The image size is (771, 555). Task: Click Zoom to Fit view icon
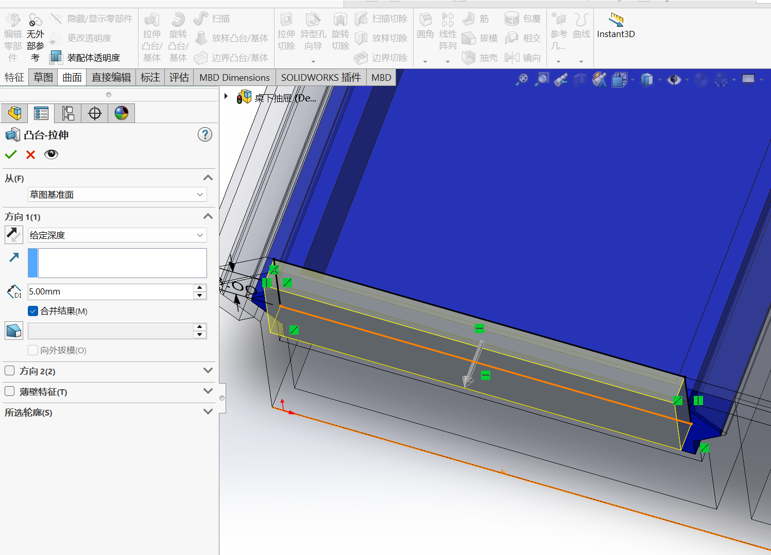(522, 79)
